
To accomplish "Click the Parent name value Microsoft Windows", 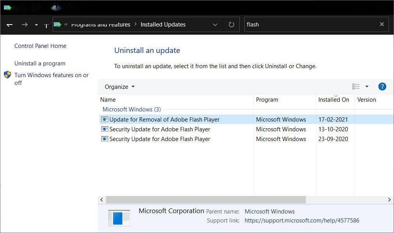I will tap(270, 212).
